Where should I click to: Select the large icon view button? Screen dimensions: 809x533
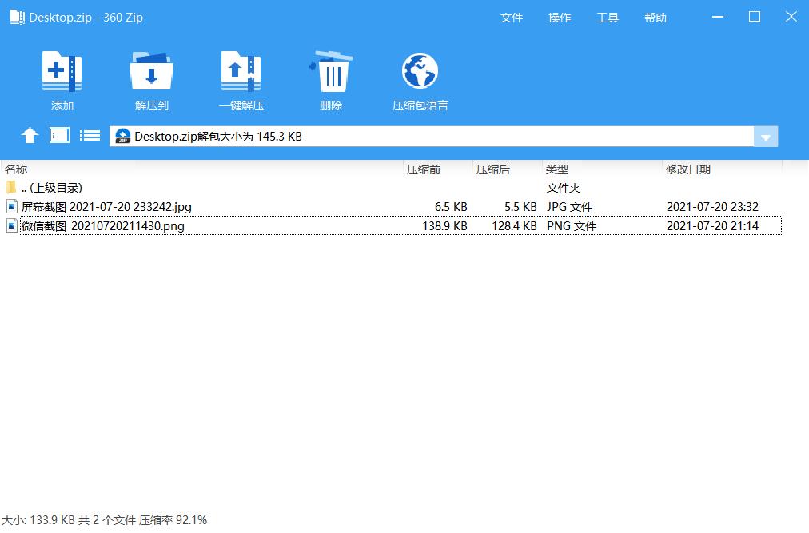[x=58, y=135]
